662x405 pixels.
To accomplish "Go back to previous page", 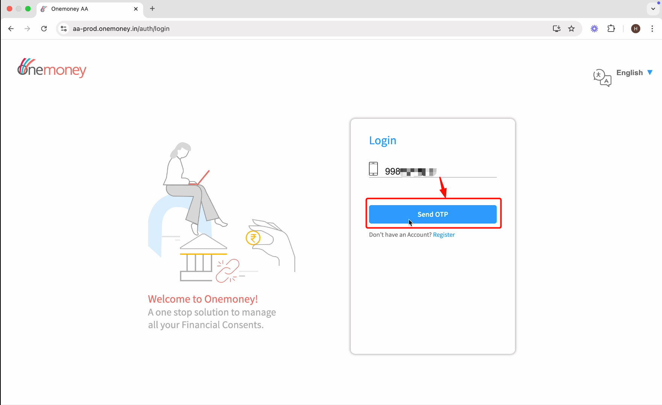I will coord(11,29).
